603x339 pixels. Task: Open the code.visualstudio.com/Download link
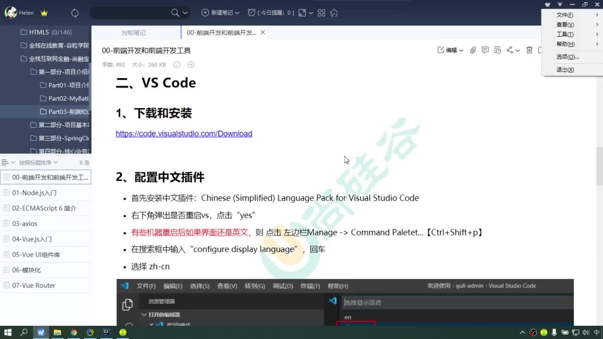click(x=184, y=134)
